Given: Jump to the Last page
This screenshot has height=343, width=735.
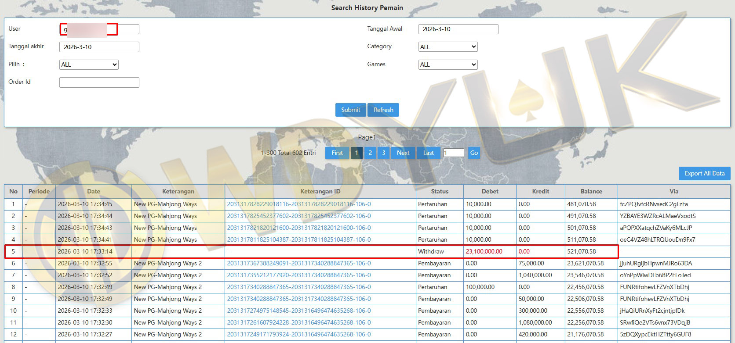Looking at the screenshot, I should point(428,153).
